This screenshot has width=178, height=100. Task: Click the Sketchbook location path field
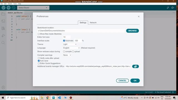click(x=81, y=31)
